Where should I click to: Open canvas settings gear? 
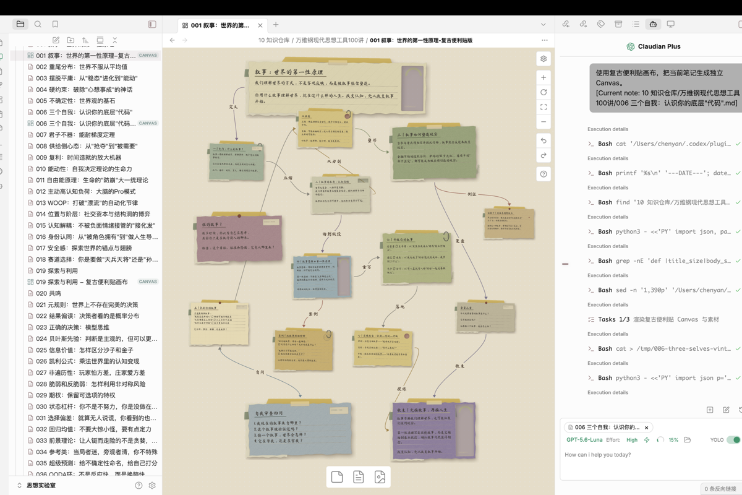pyautogui.click(x=544, y=59)
